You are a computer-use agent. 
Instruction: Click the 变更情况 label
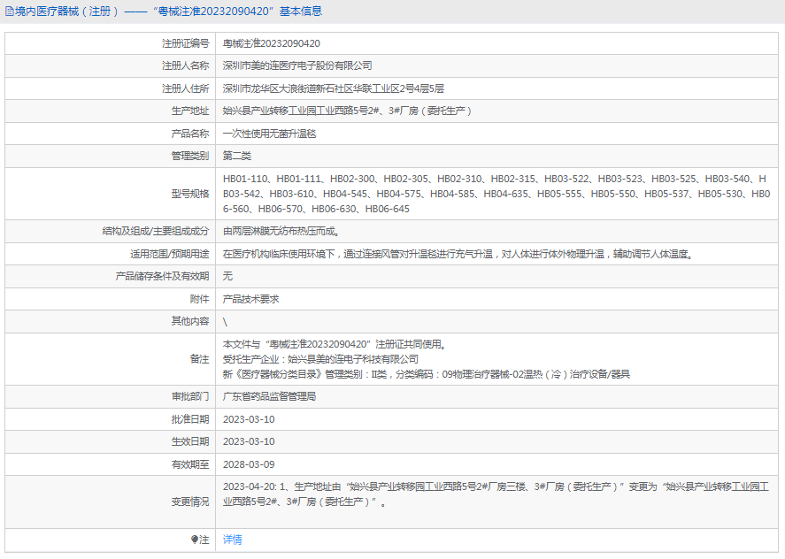190,502
